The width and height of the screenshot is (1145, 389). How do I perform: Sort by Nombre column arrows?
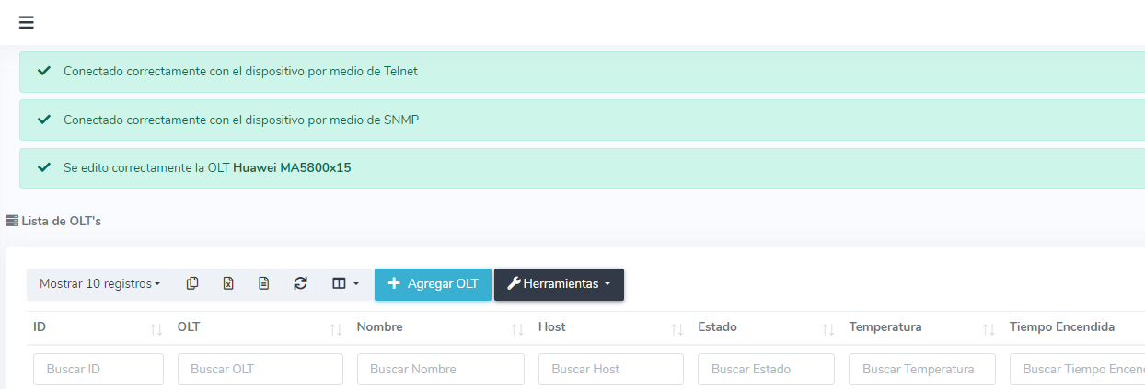click(517, 328)
